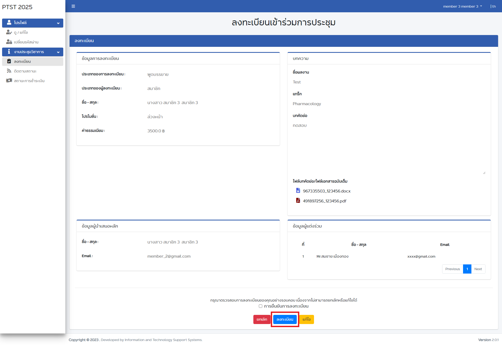The height and width of the screenshot is (346, 502).
Task: Click the abstract textarea resize handle
Action: [484, 173]
